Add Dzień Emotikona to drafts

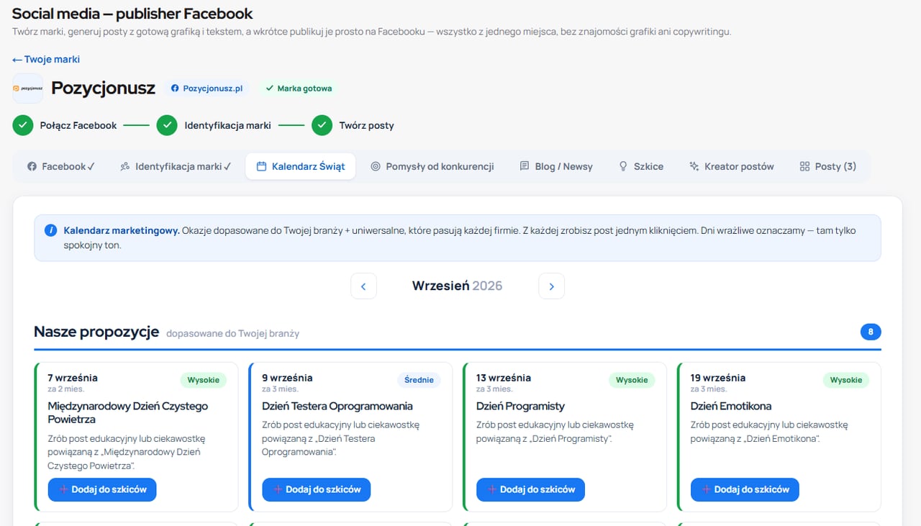(x=745, y=489)
